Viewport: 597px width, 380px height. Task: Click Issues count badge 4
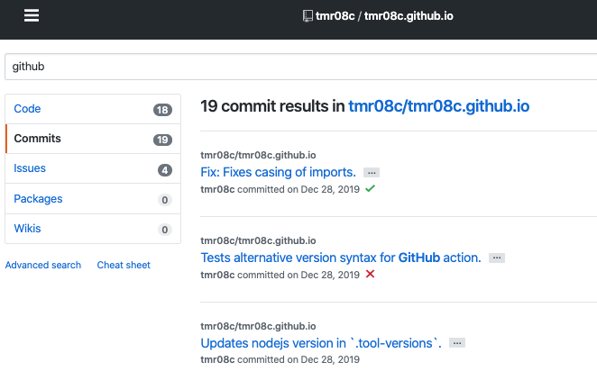[x=165, y=170]
